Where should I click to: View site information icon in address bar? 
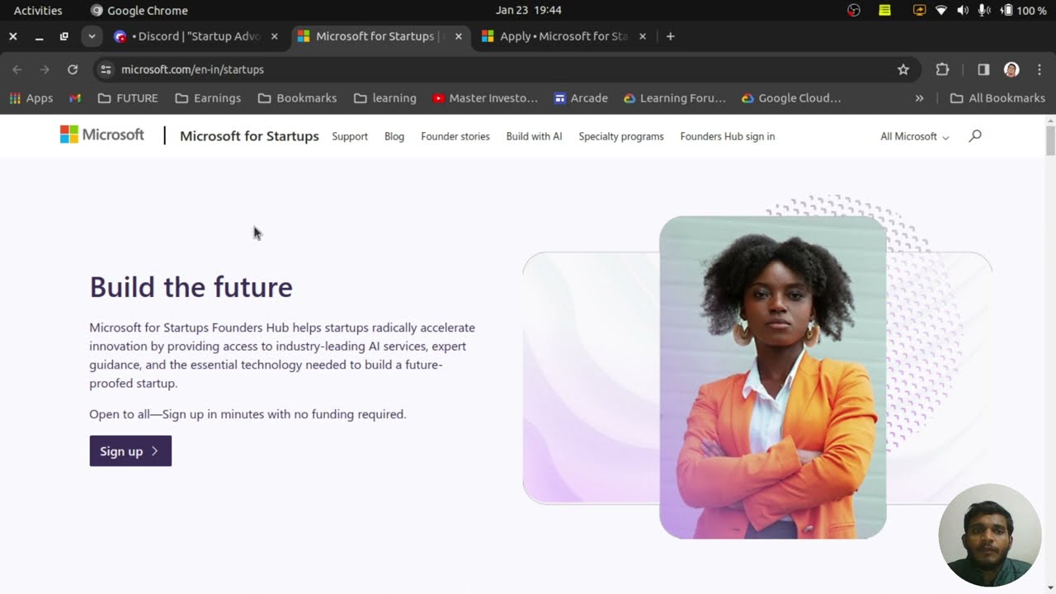106,69
